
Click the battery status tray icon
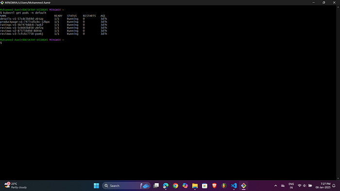pos(310,186)
